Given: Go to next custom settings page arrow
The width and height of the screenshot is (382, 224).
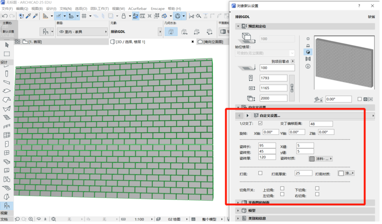Looking at the screenshot, I should tap(247, 115).
